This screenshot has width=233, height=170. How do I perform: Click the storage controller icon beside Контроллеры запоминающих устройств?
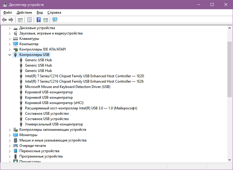16,130
